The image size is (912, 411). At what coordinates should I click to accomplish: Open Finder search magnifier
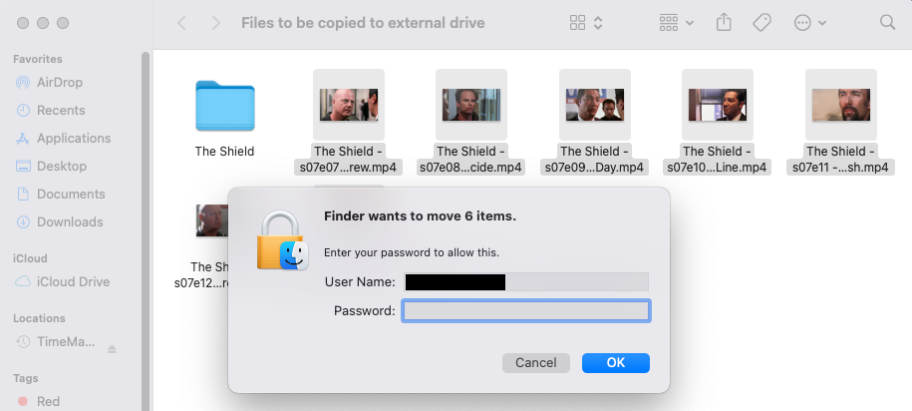click(887, 22)
